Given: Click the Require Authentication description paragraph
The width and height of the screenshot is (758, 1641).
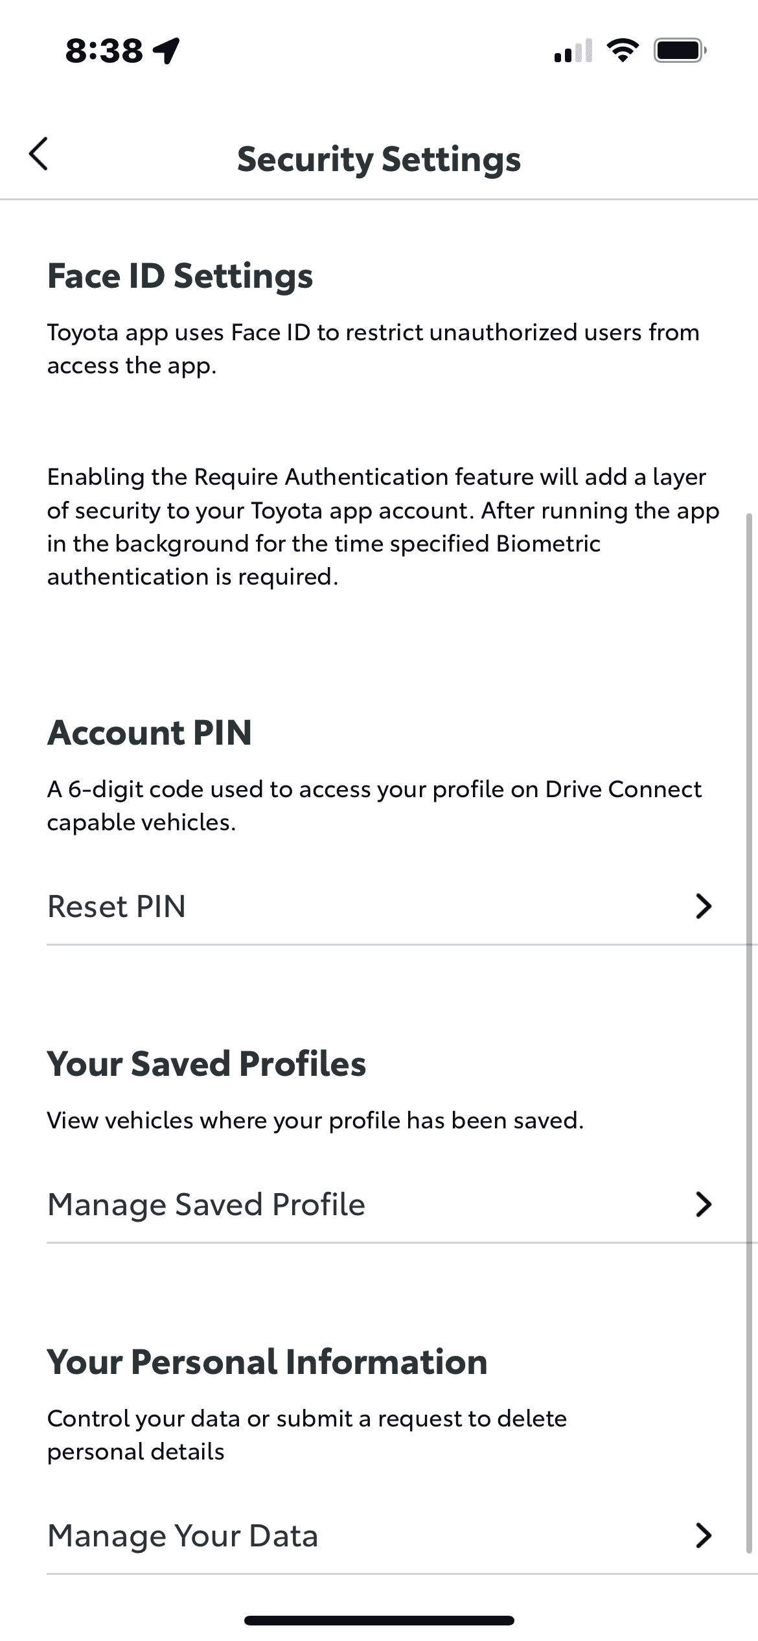Looking at the screenshot, I should [382, 526].
